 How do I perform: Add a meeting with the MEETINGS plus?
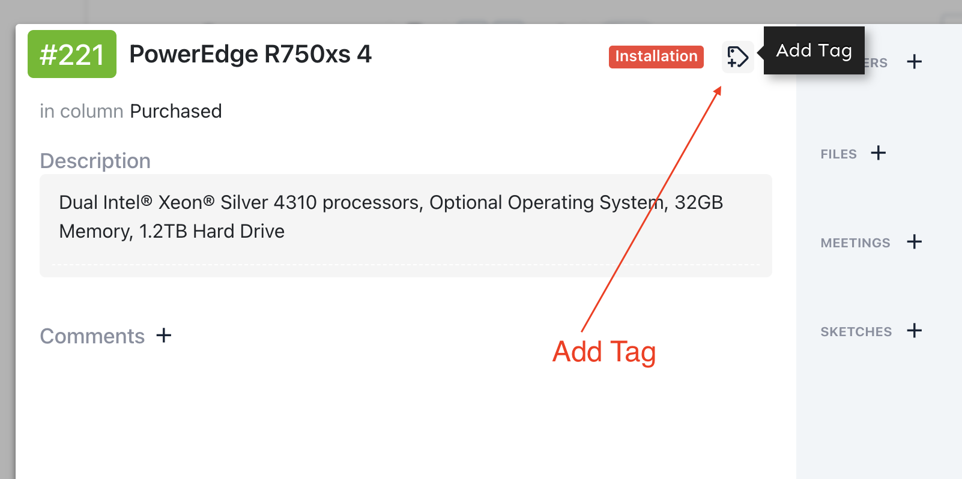tap(915, 242)
